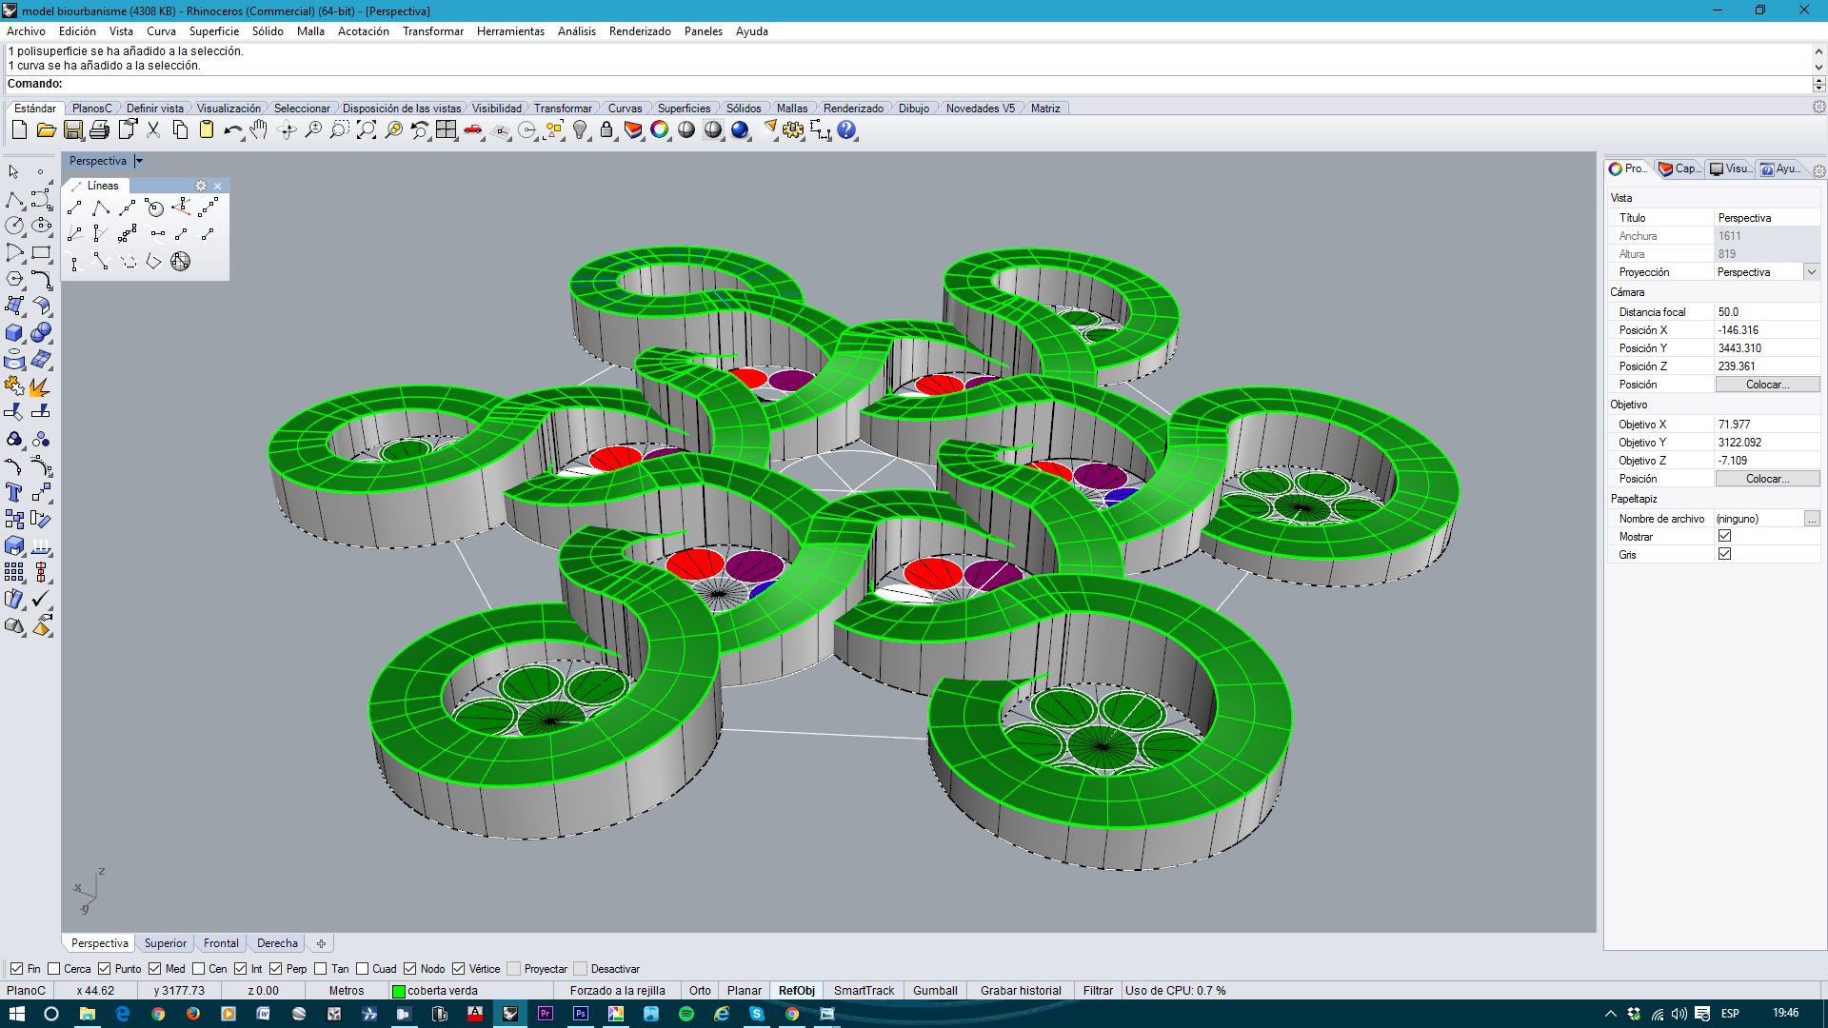Image resolution: width=1828 pixels, height=1028 pixels.
Task: Click the Save file icon
Action: (x=73, y=130)
